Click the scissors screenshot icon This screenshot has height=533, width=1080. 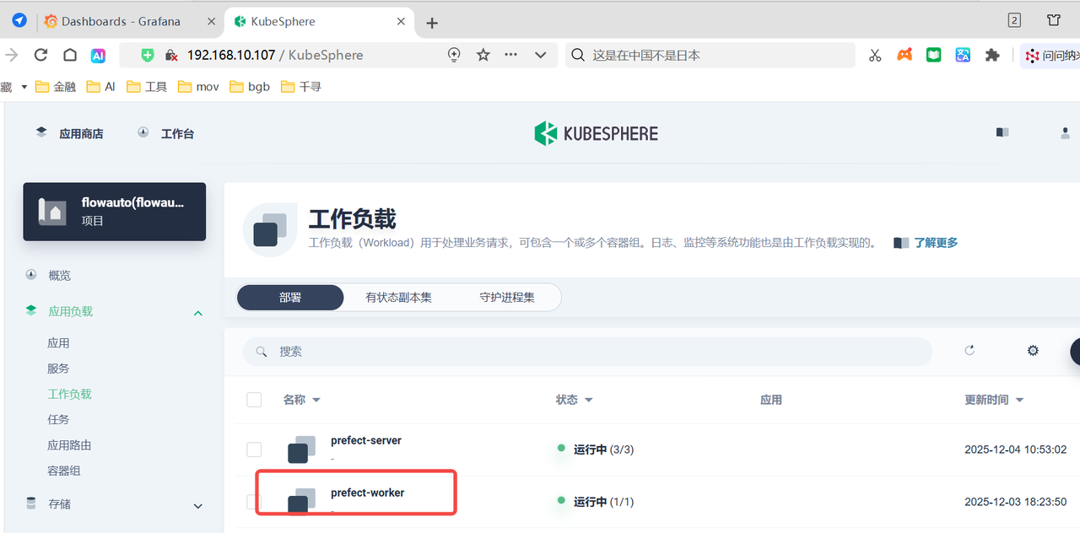(x=875, y=55)
